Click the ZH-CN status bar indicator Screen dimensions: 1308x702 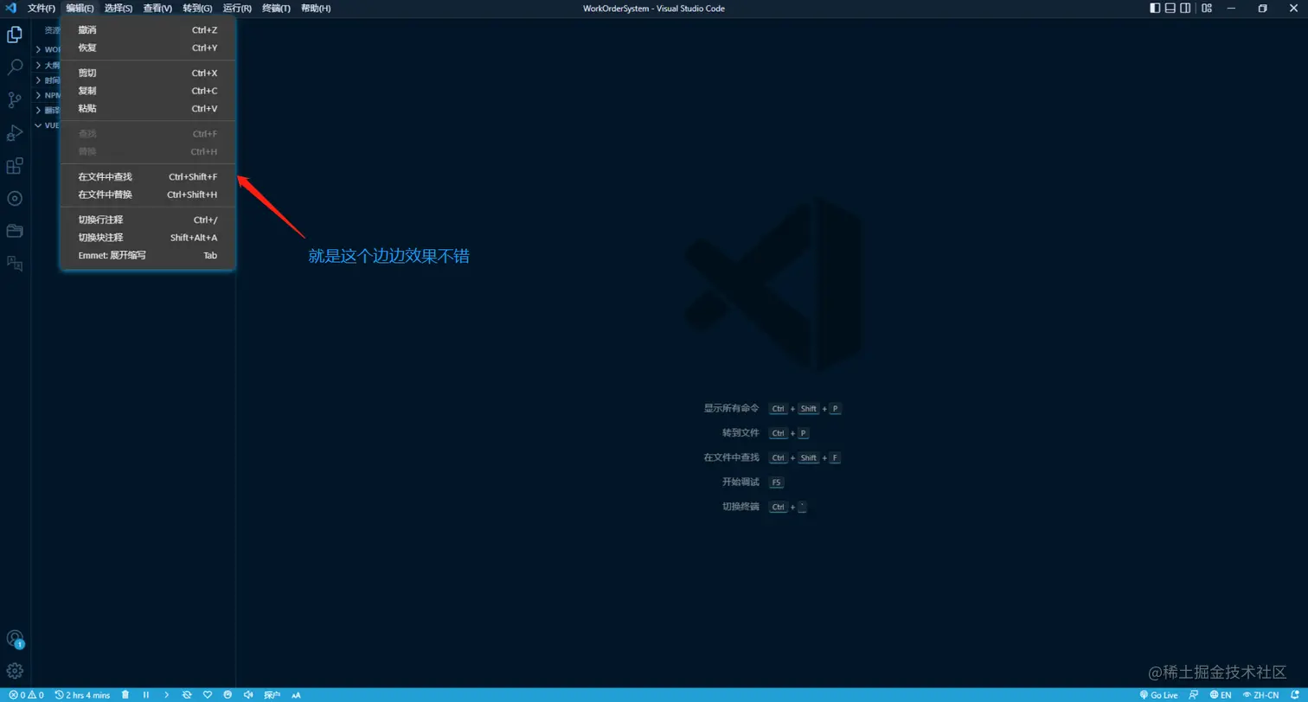tap(1261, 695)
